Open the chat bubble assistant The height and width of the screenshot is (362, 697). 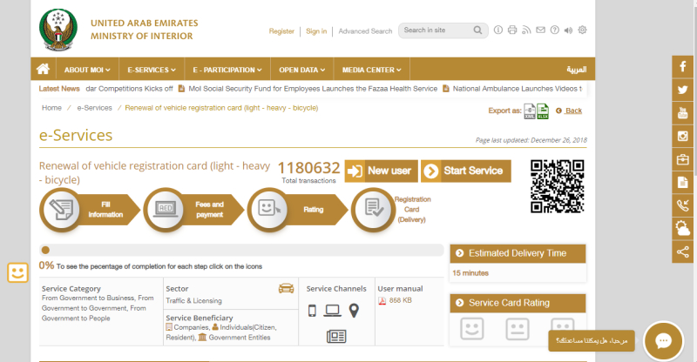tap(662, 341)
